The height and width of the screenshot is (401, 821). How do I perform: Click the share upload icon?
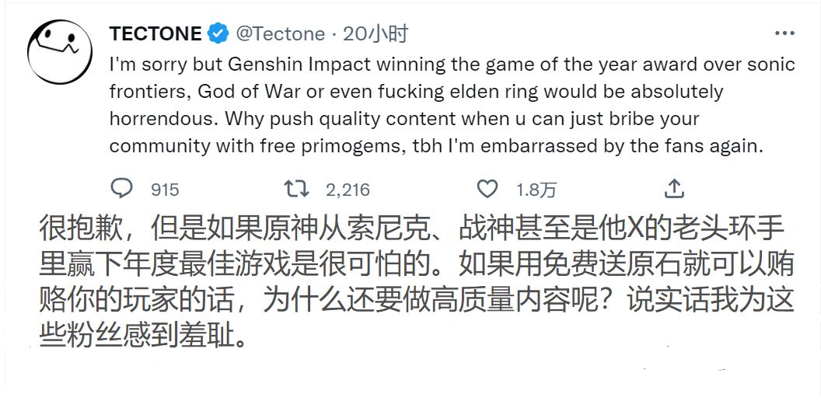[675, 189]
